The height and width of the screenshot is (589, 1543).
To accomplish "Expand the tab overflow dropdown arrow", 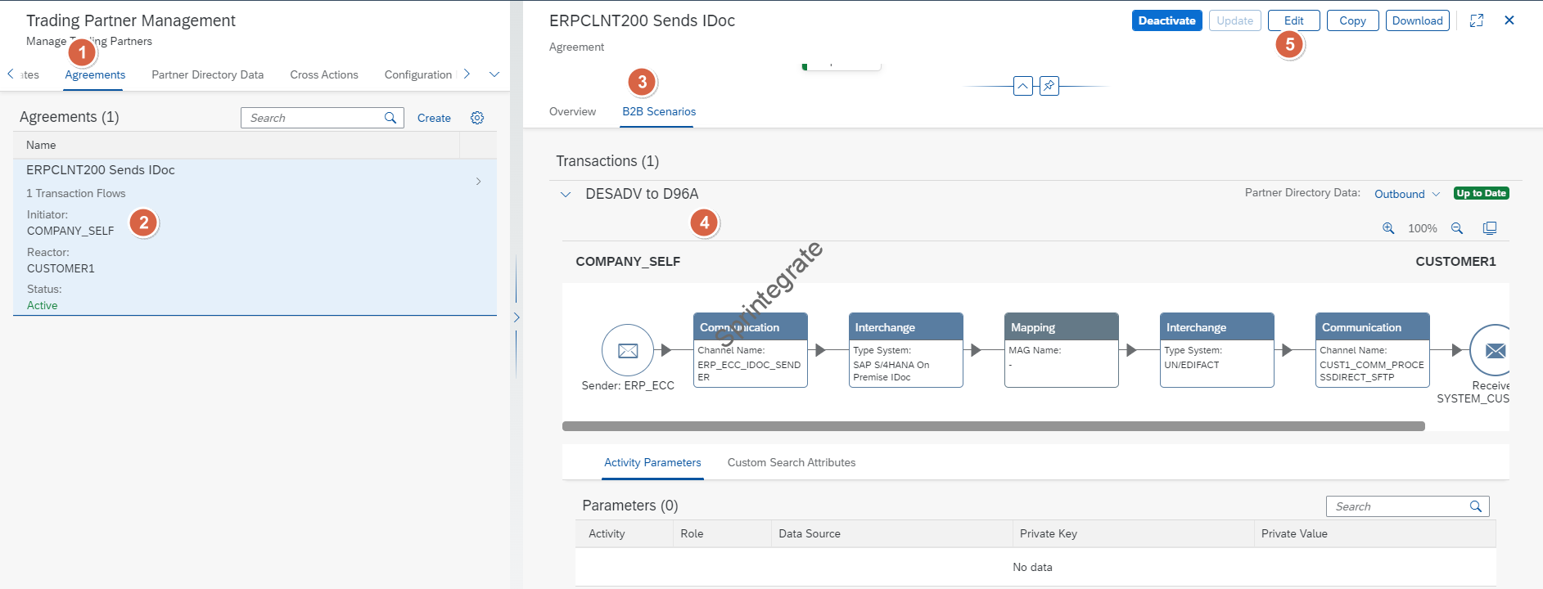I will 494,74.
